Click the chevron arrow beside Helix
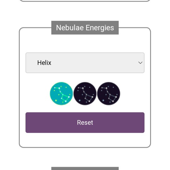The width and height of the screenshot is (170, 170). point(140,63)
